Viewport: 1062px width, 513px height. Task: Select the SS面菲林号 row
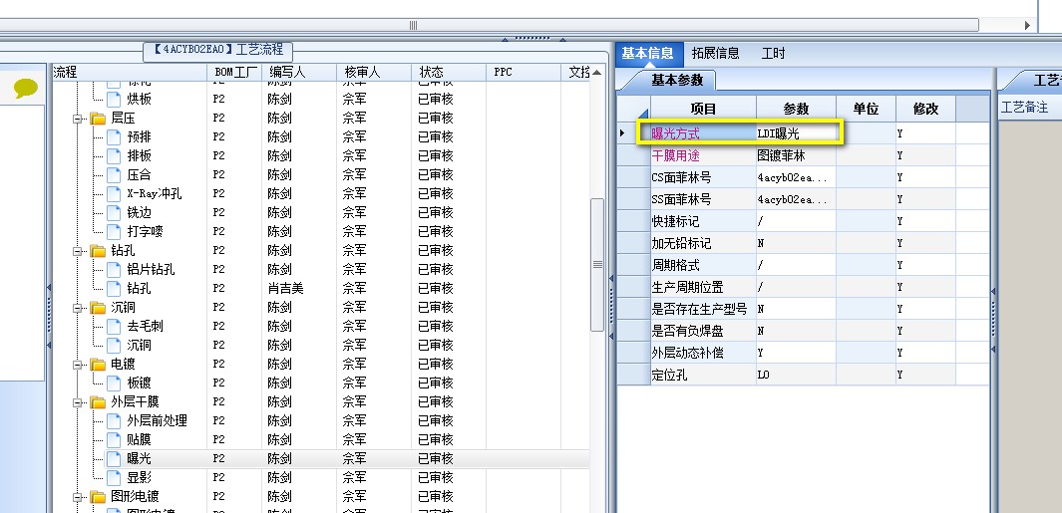click(804, 199)
